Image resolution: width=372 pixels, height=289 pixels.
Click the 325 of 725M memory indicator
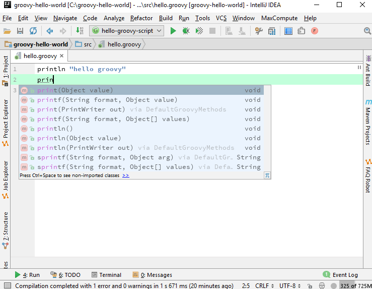tap(355, 285)
